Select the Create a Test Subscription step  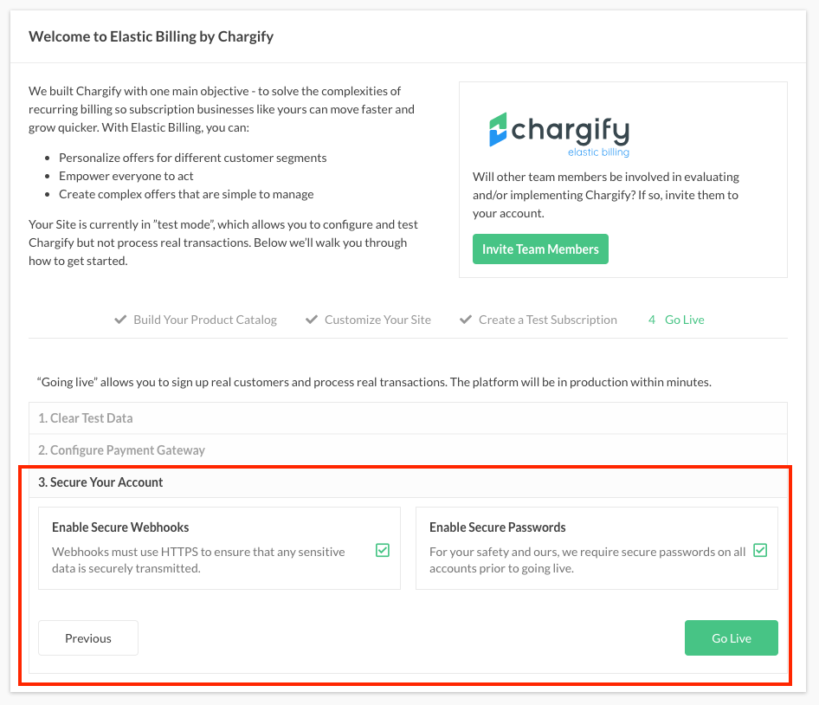(x=548, y=320)
